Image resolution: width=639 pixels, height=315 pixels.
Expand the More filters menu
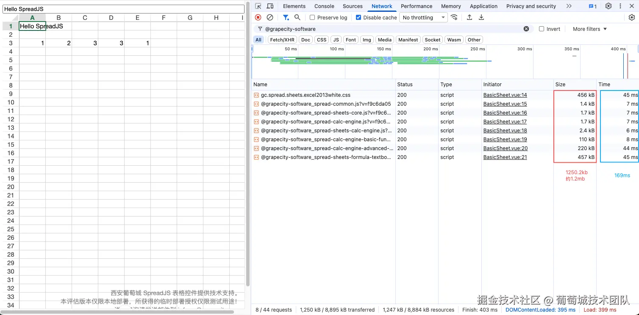pyautogui.click(x=590, y=29)
